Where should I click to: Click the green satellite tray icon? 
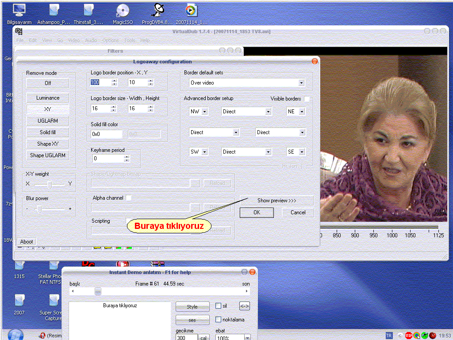tap(425, 336)
